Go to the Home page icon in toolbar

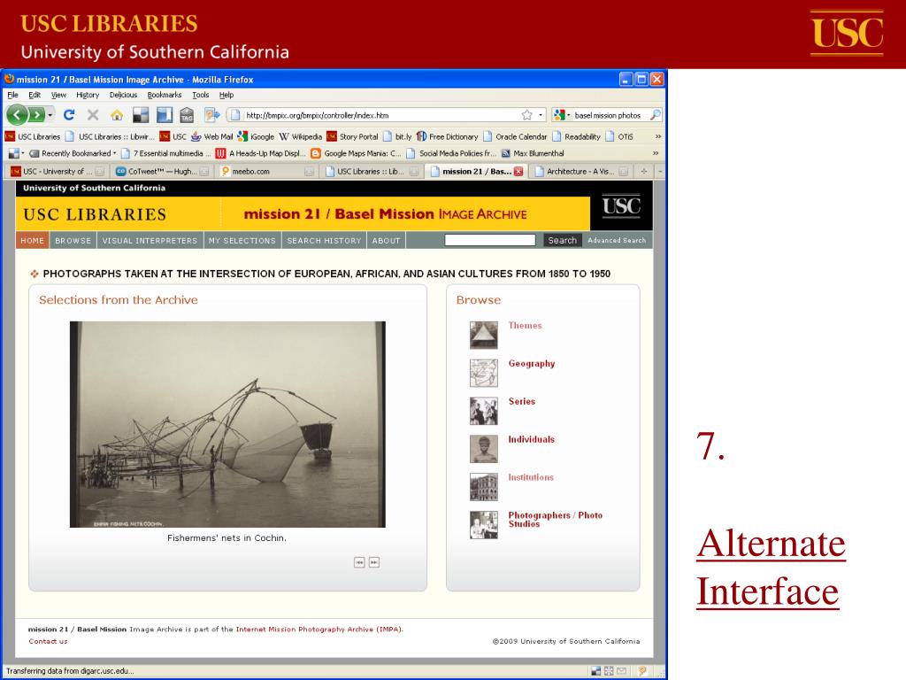point(117,115)
